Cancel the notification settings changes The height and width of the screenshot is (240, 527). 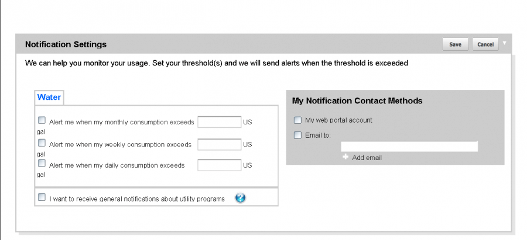485,44
